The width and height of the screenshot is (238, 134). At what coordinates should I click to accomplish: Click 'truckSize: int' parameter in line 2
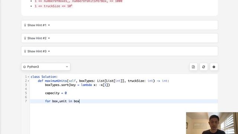(141, 81)
